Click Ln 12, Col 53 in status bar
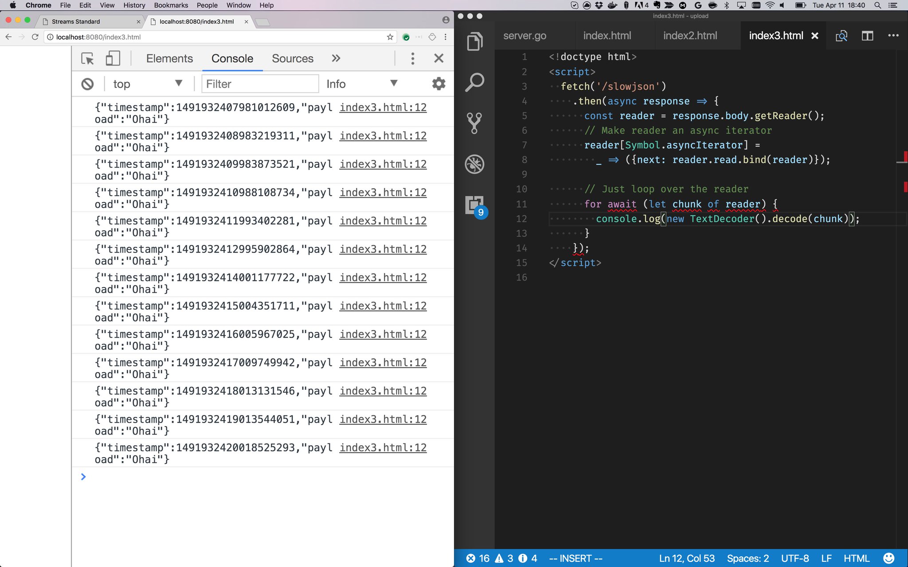Viewport: 908px width, 567px height. click(687, 558)
